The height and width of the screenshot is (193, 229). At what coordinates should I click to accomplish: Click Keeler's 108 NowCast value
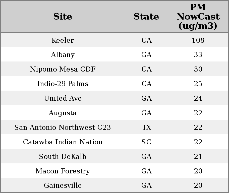(198, 40)
